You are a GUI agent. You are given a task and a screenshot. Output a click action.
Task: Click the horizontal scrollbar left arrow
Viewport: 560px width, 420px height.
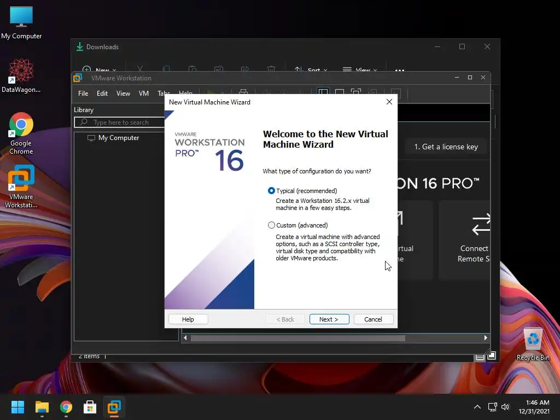tap(185, 338)
